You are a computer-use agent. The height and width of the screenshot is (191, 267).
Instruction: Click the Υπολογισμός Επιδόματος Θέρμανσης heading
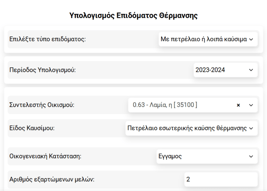pos(133,16)
